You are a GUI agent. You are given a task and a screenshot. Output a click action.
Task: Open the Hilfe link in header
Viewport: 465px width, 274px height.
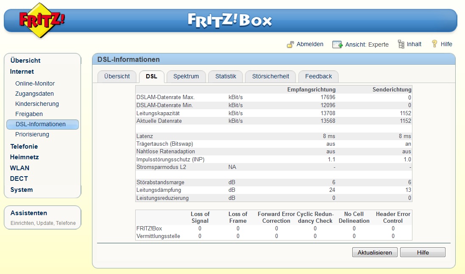[446, 44]
